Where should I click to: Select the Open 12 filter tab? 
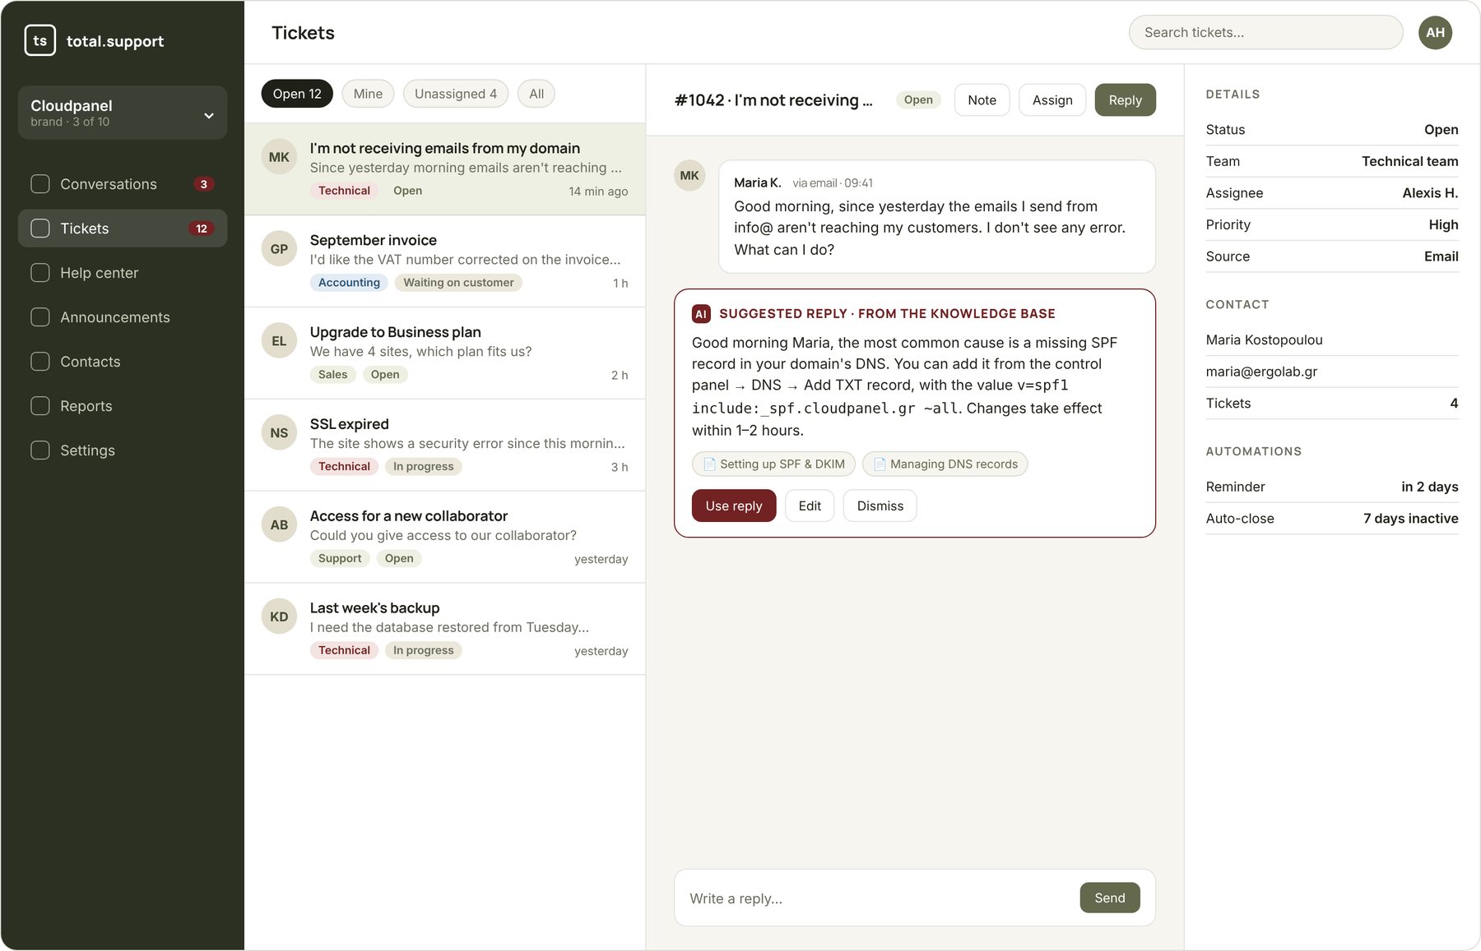coord(297,94)
